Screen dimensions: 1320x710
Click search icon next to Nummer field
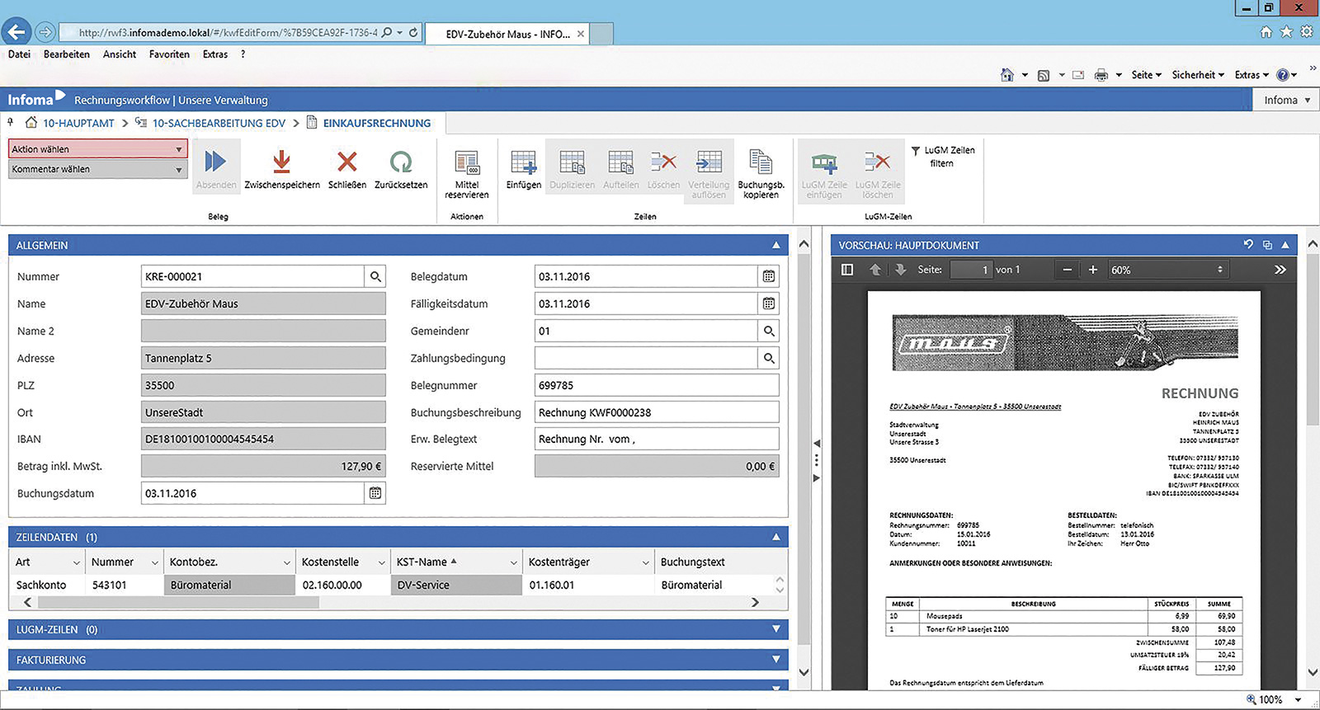[375, 277]
